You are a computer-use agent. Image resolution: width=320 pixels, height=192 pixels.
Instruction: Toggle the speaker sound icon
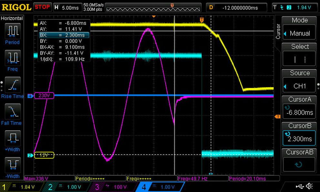[x=310, y=186]
